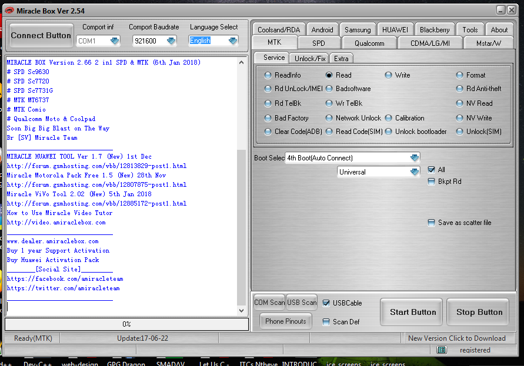Open the CDMA/LG/MI tab
524x366 pixels.
pyautogui.click(x=430, y=43)
